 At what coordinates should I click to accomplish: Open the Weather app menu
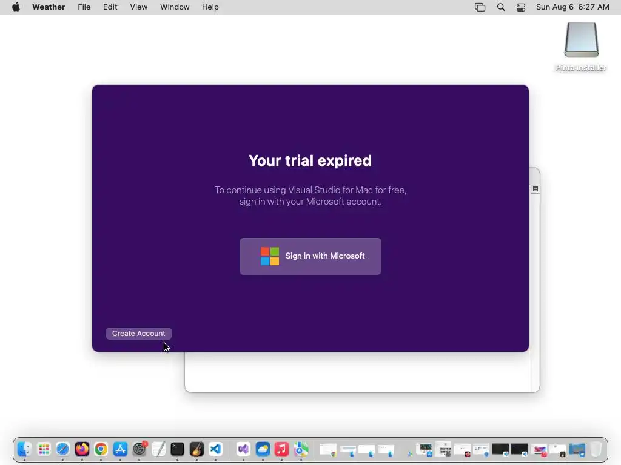click(x=49, y=7)
